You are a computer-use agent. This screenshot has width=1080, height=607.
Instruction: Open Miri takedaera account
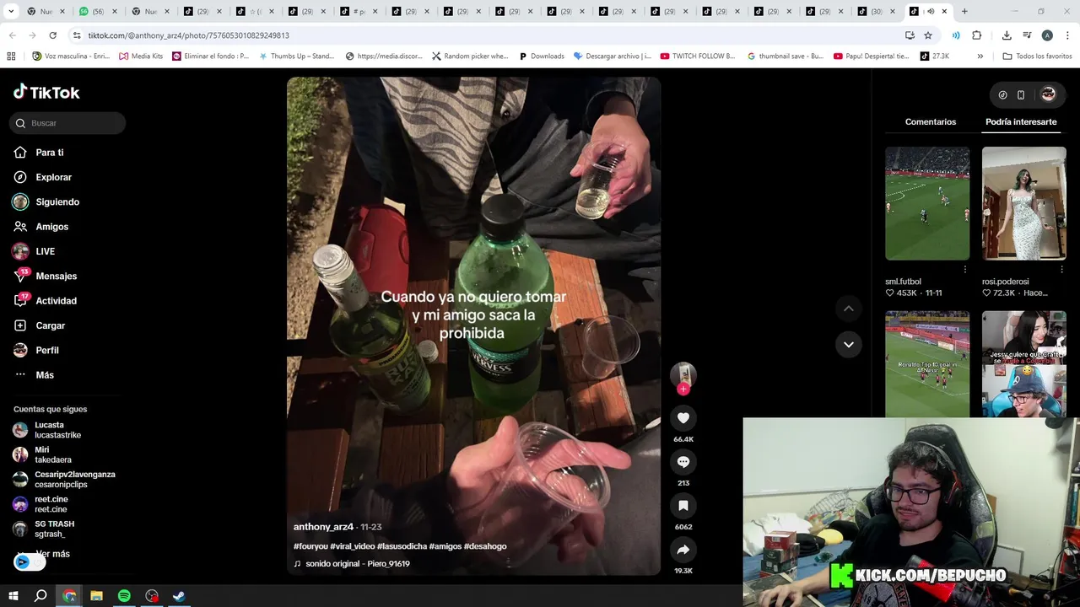coord(52,455)
